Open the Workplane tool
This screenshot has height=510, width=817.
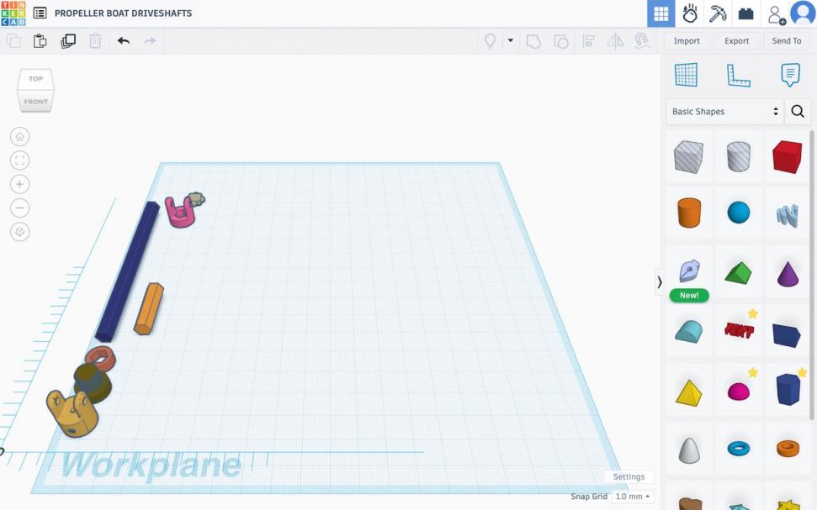(x=686, y=75)
